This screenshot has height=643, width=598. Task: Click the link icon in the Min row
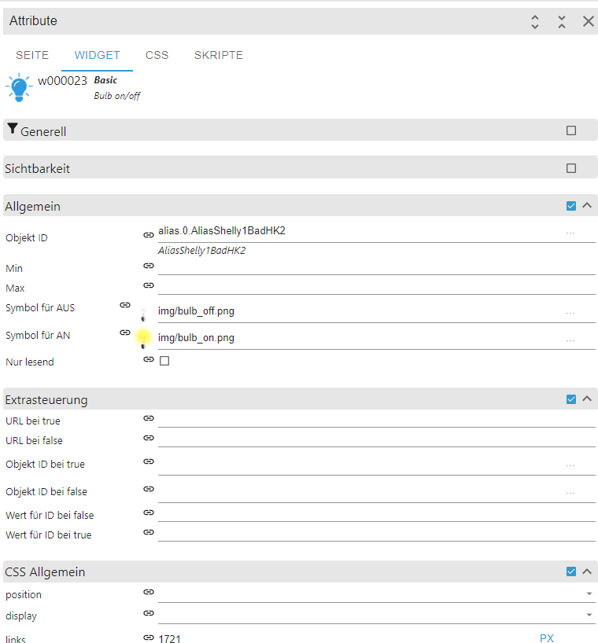point(149,266)
